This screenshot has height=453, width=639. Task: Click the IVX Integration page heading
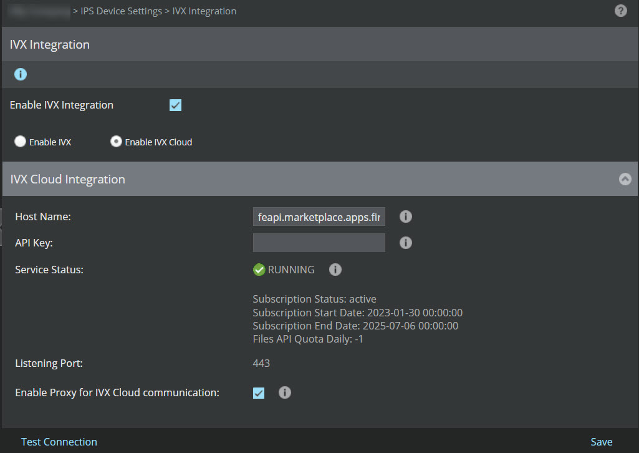click(50, 44)
